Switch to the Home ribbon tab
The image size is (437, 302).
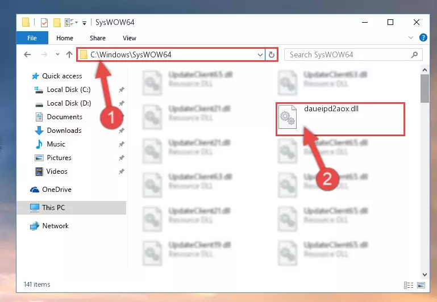[x=65, y=38]
